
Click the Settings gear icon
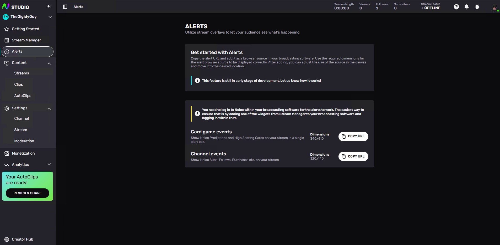click(7, 108)
